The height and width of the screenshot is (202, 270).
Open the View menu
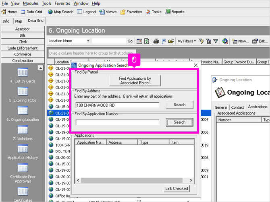point(15,4)
